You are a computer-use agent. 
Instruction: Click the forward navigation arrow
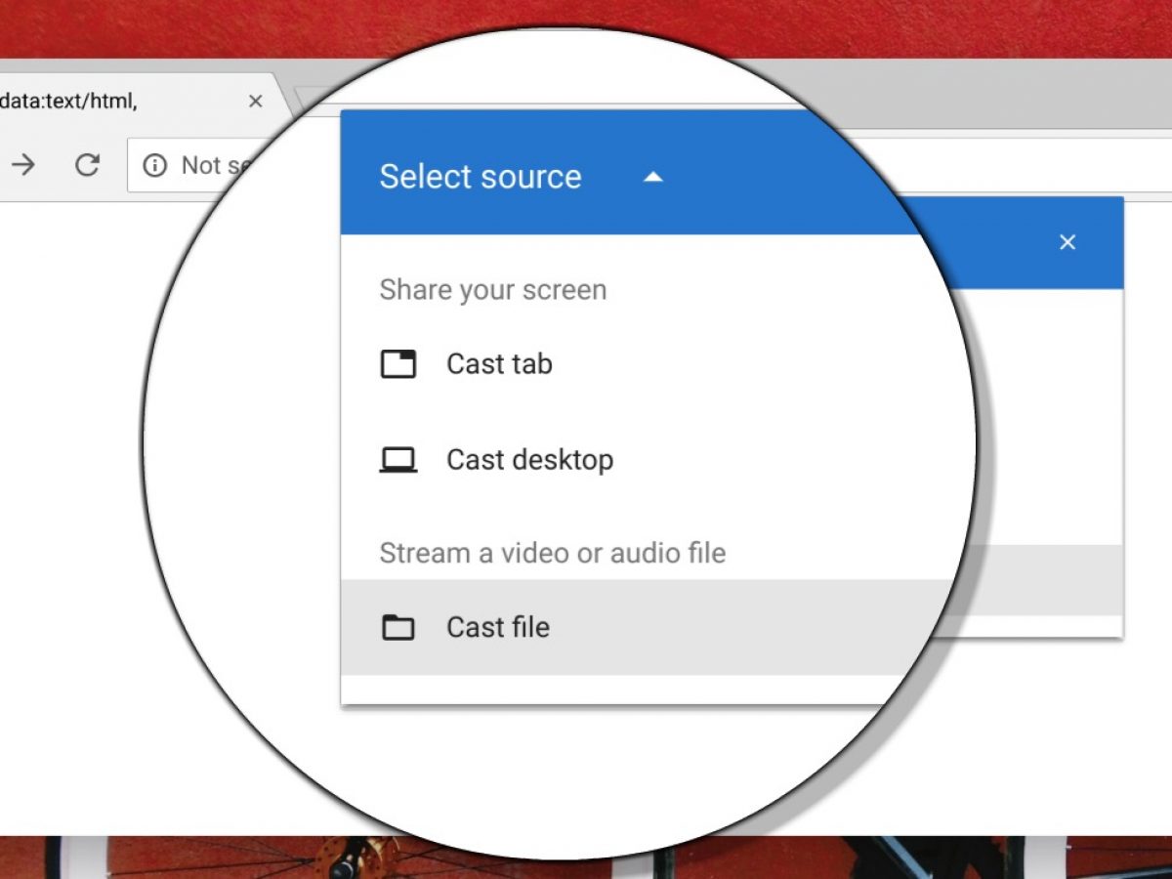[22, 165]
